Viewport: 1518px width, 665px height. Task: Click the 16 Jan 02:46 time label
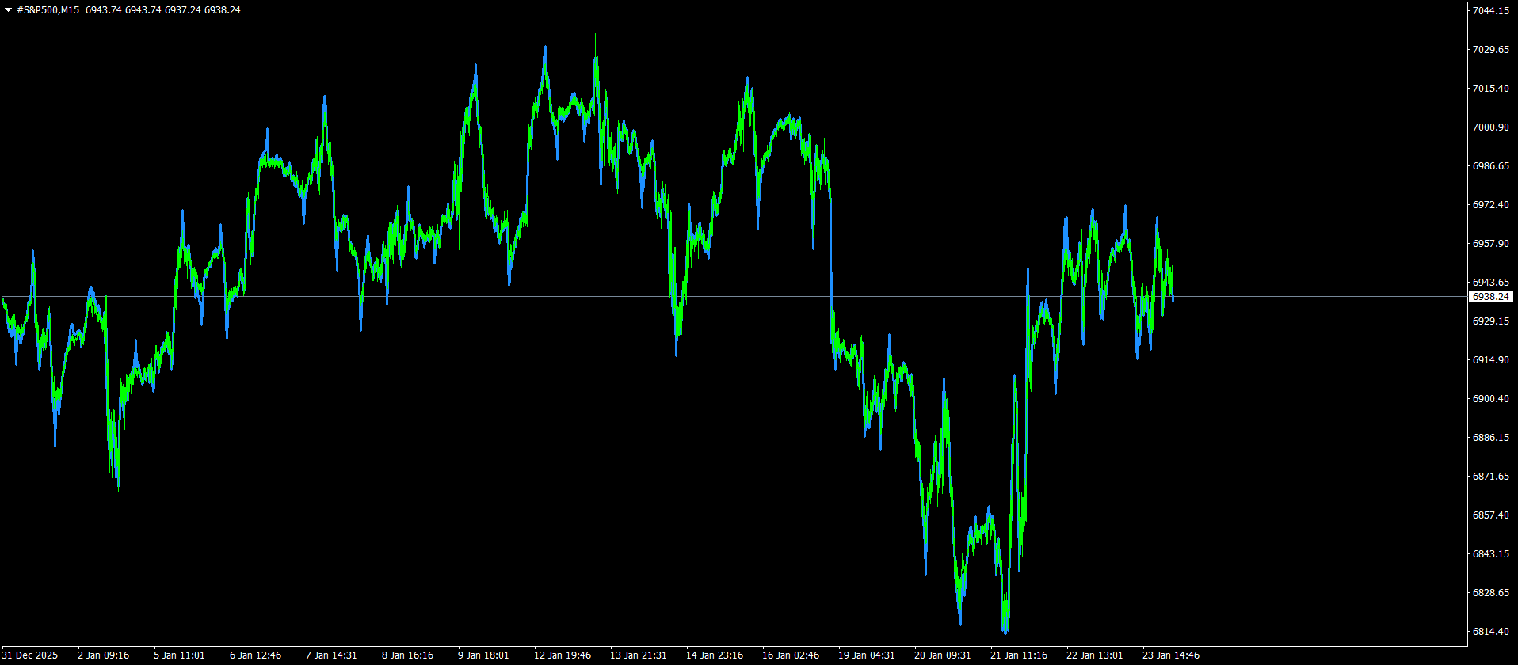(x=791, y=655)
